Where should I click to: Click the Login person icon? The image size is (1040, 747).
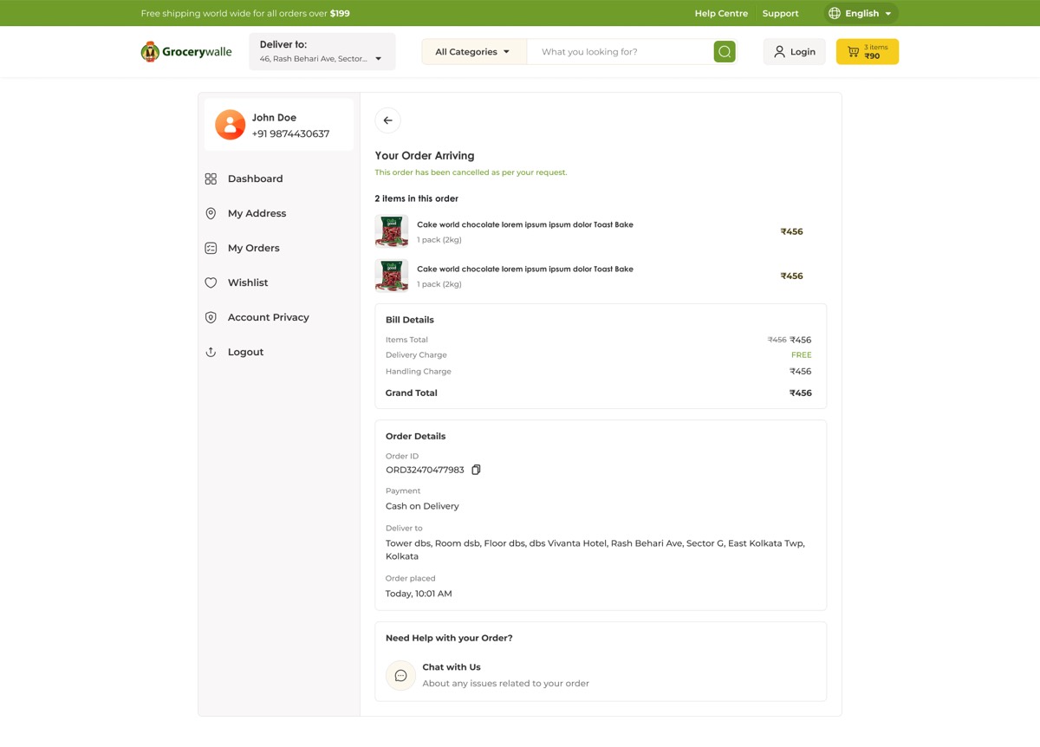pyautogui.click(x=779, y=52)
